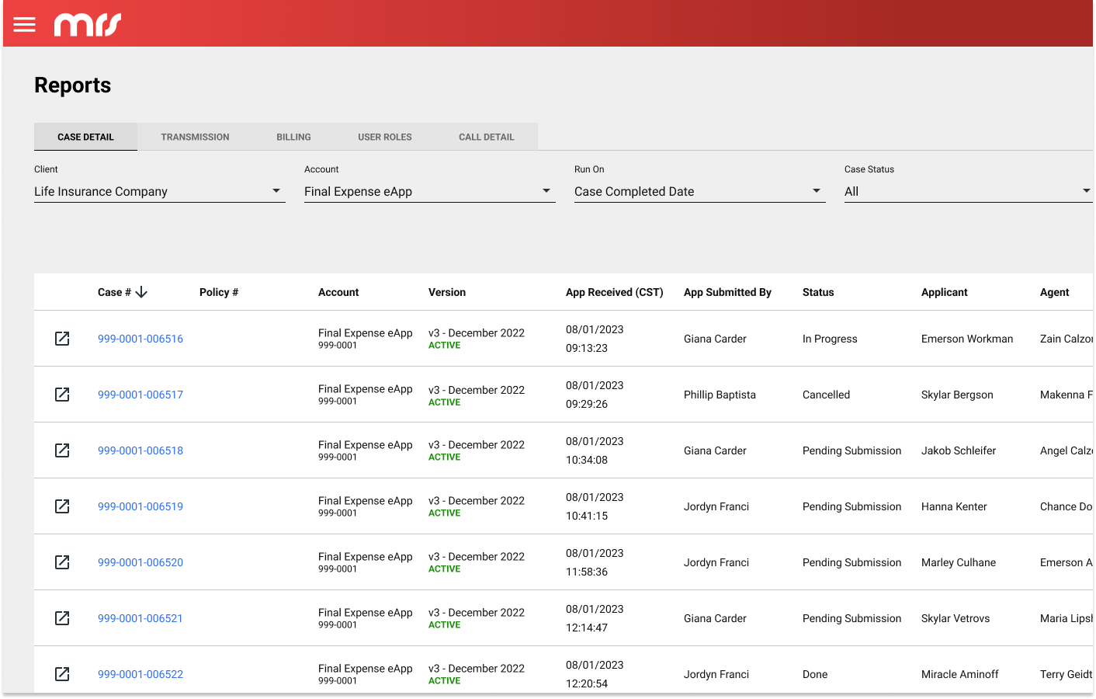
Task: Switch to the Transmission tab
Action: [195, 137]
